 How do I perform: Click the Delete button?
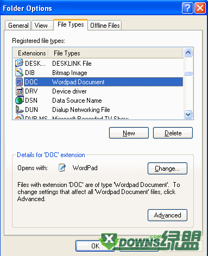pyautogui.click(x=173, y=133)
